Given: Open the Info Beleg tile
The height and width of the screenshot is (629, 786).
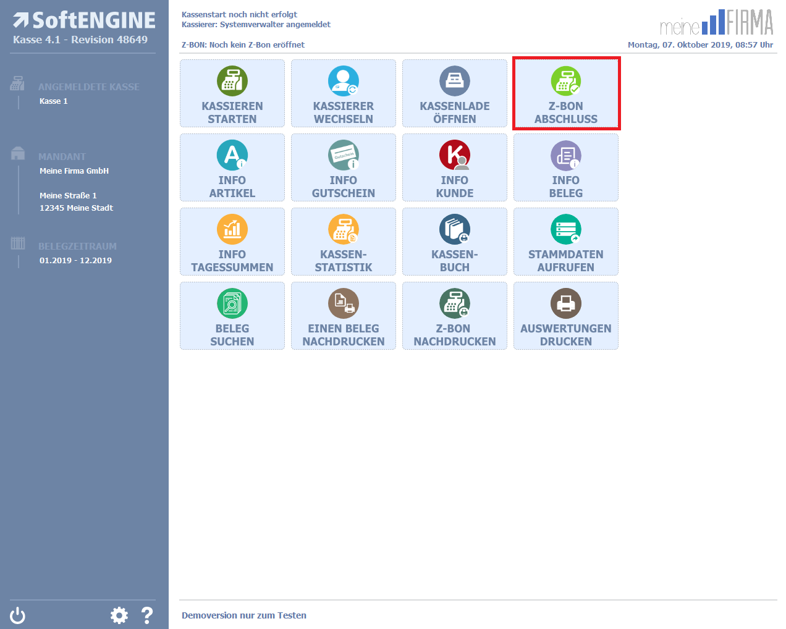Looking at the screenshot, I should (x=566, y=168).
